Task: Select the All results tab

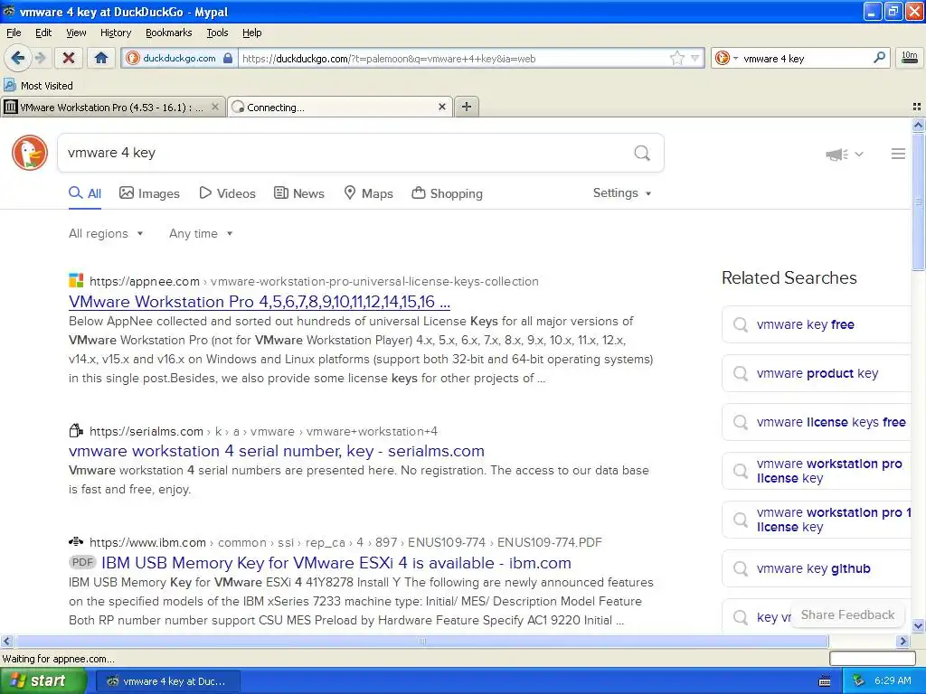Action: pyautogui.click(x=85, y=193)
